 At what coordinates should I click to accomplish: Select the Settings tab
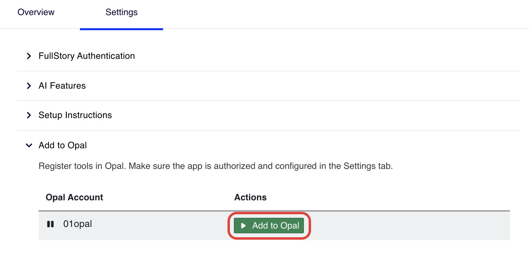coord(121,12)
